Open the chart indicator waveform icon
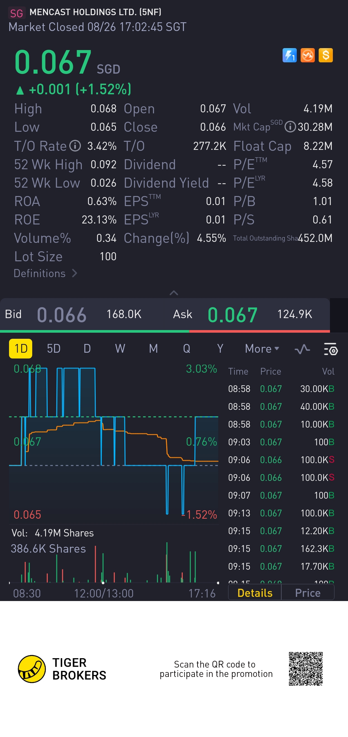This screenshot has width=348, height=737. pyautogui.click(x=302, y=349)
